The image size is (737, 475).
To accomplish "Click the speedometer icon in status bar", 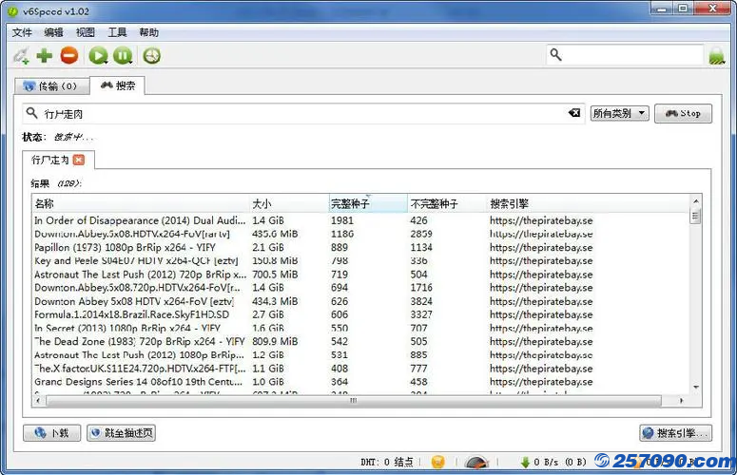I will pyautogui.click(x=476, y=462).
